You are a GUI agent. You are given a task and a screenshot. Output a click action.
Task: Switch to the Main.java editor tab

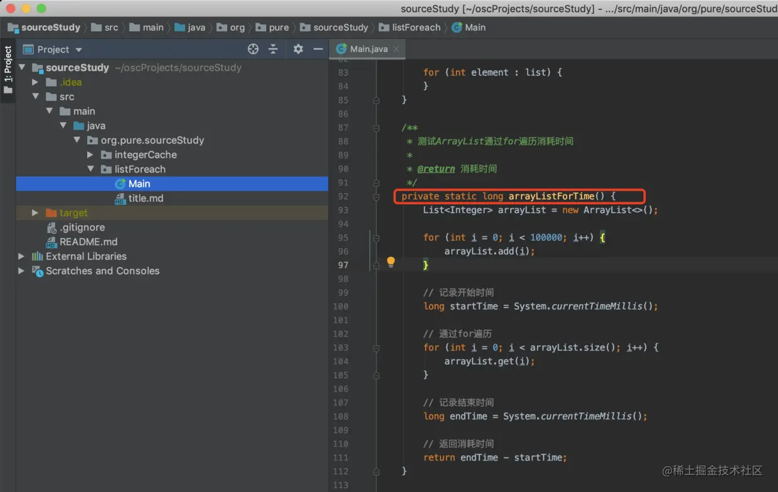pyautogui.click(x=368, y=49)
